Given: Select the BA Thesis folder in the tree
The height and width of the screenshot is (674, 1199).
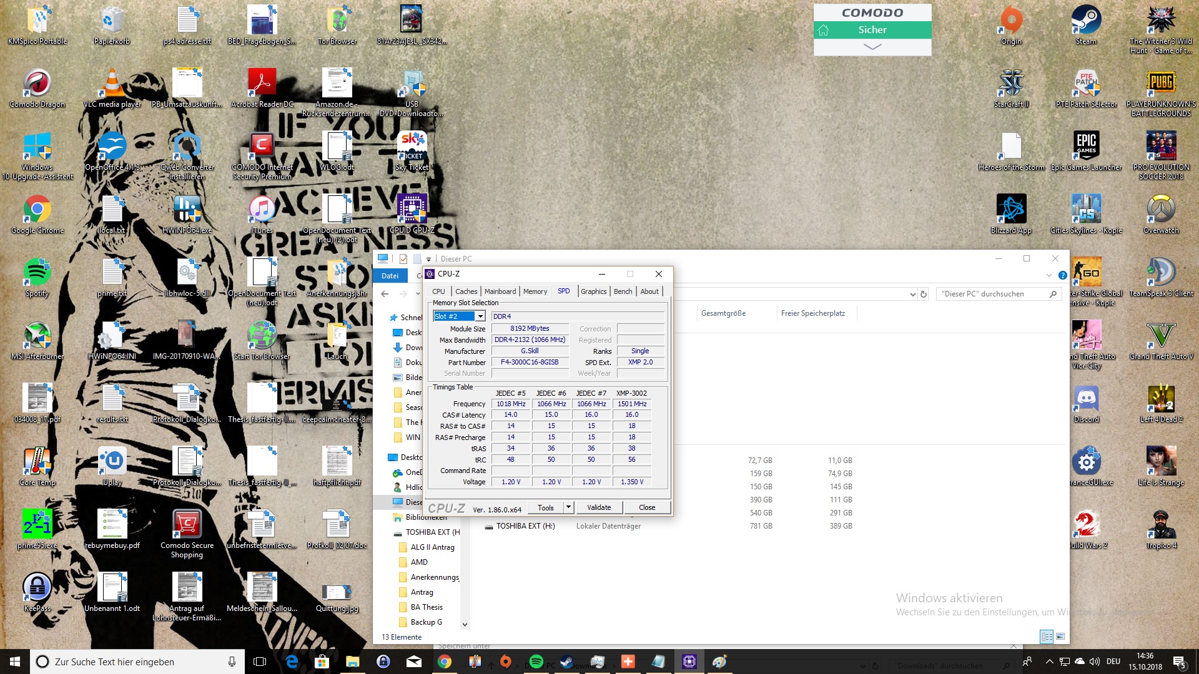Looking at the screenshot, I should pyautogui.click(x=427, y=607).
